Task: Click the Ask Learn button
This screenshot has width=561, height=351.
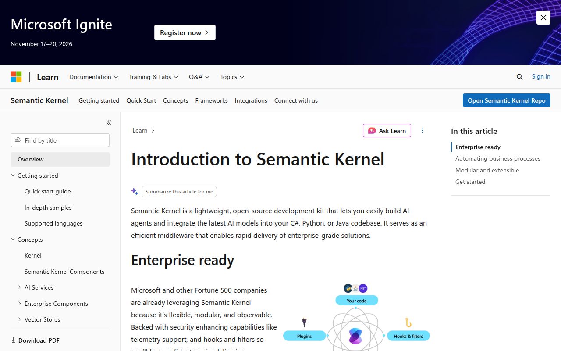Action: (387, 130)
